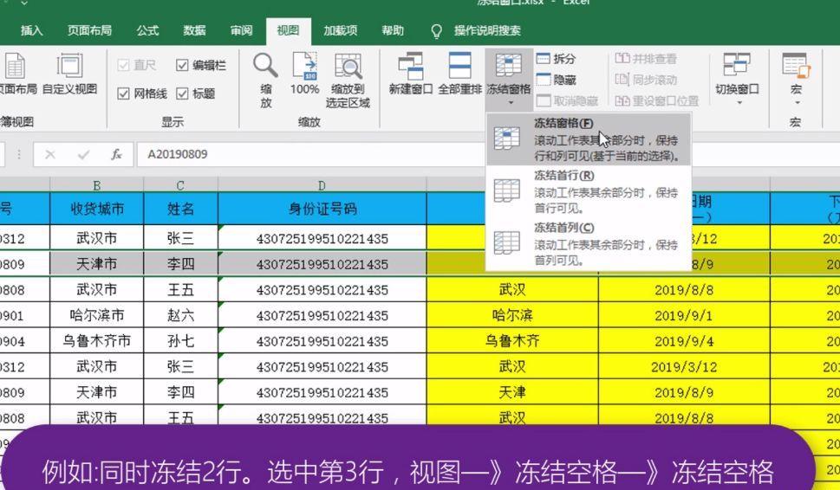Choose Freeze First Column (冻结首列)

tap(589, 244)
